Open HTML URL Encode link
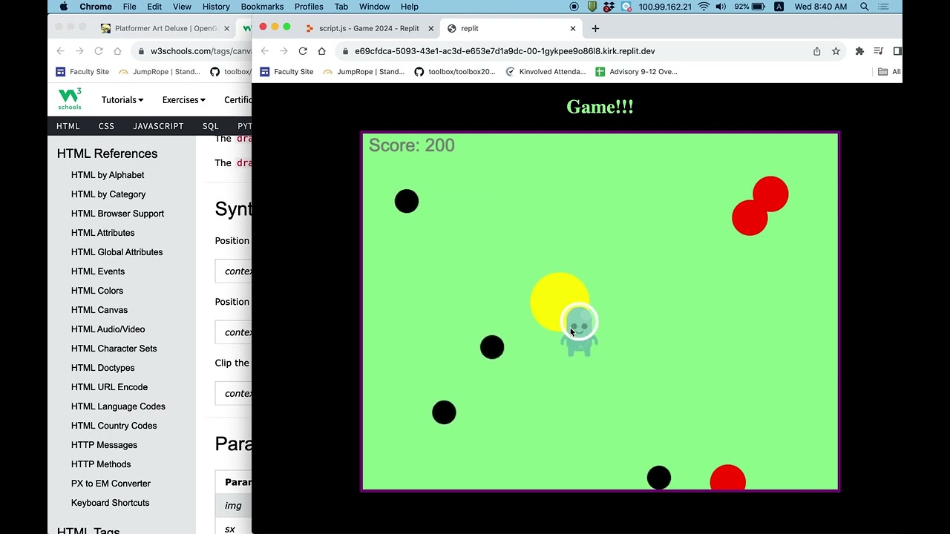Screen dimensions: 950x534 [109, 387]
